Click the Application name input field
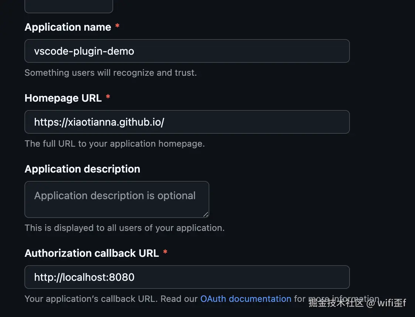 point(187,51)
